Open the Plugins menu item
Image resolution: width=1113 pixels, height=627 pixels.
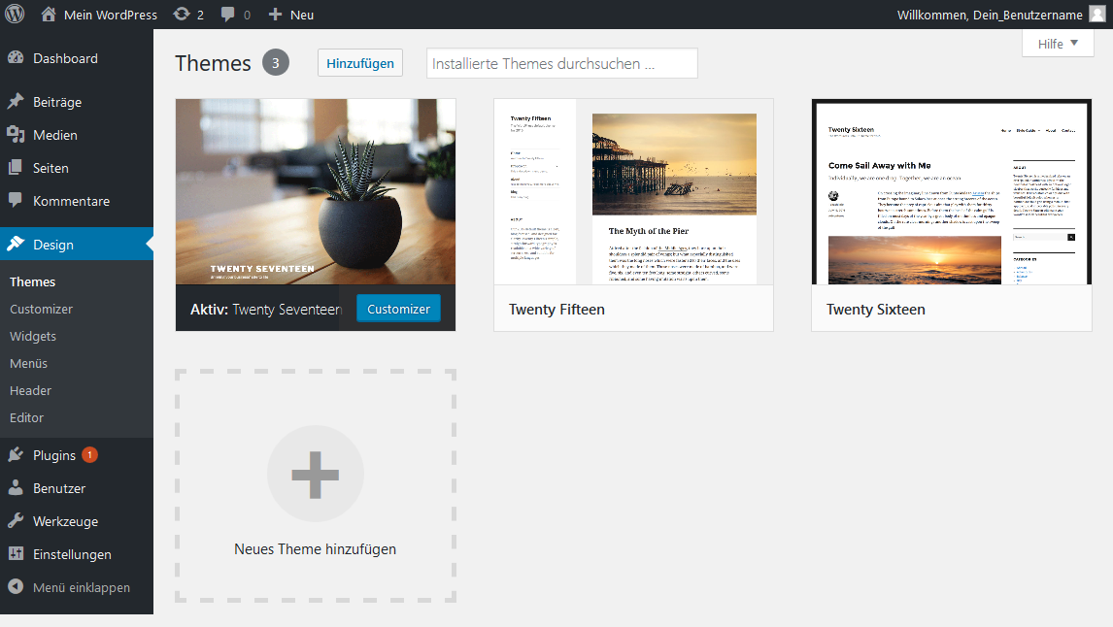pyautogui.click(x=77, y=454)
